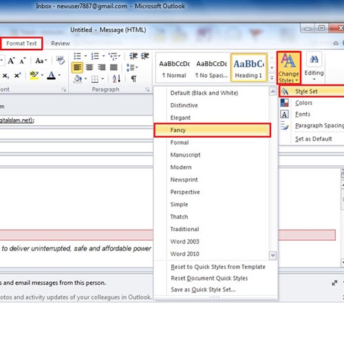Screen dimensions: 344x344
Task: Click the multilevel list icon
Action: (x=113, y=56)
